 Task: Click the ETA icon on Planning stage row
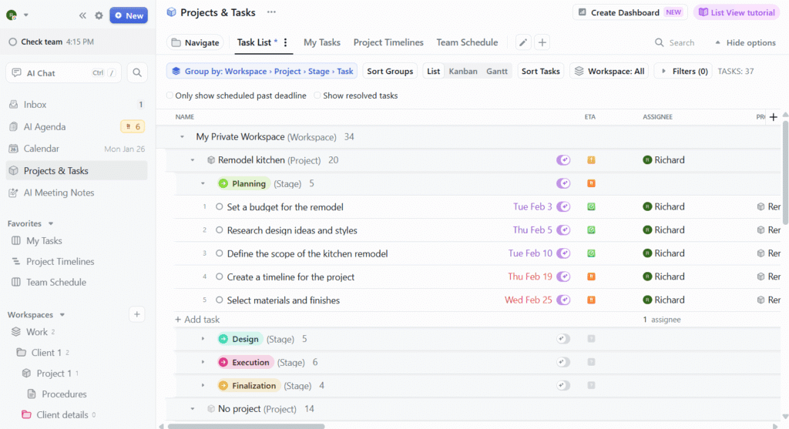tap(591, 183)
